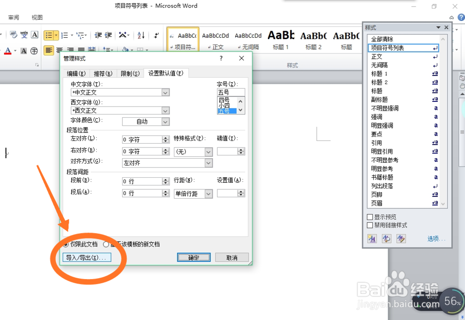465x320 pixels.
Task: Click the increase indent icon
Action: (107, 35)
